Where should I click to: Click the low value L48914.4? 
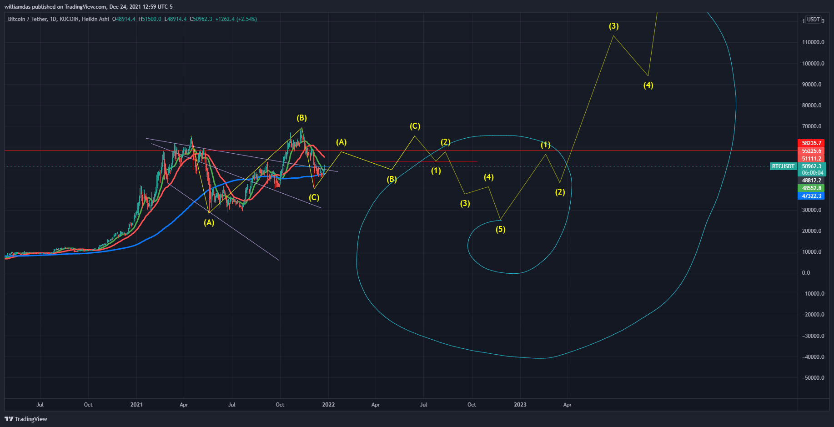[176, 19]
